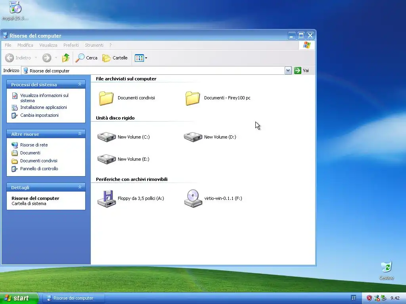Viewport: 406px width, 304px height.
Task: Click the system info checklist icon
Action: pyautogui.click(x=15, y=96)
